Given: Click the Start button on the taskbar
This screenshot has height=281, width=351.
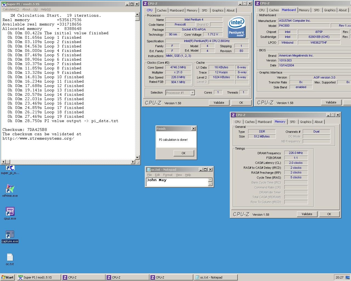Looking at the screenshot, I should pos(8,277).
